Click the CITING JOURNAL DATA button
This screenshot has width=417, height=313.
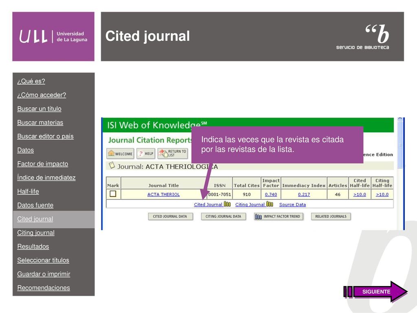click(224, 216)
